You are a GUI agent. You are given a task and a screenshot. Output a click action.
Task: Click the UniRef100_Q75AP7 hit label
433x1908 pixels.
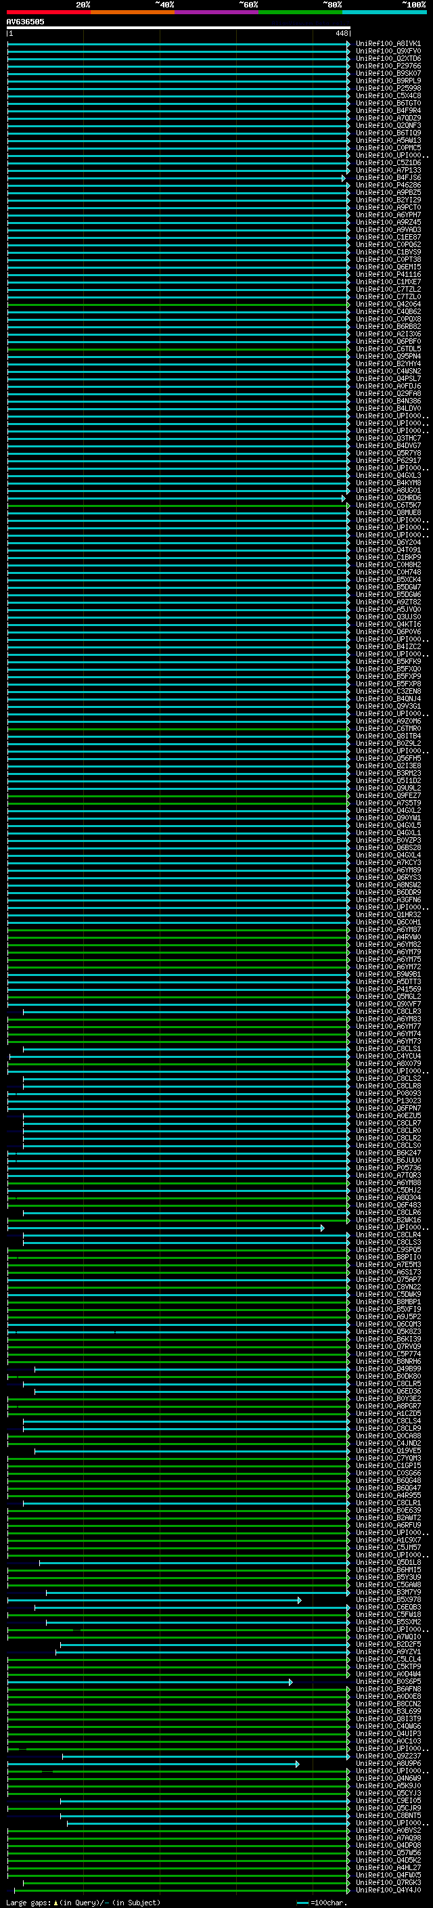388,1280
